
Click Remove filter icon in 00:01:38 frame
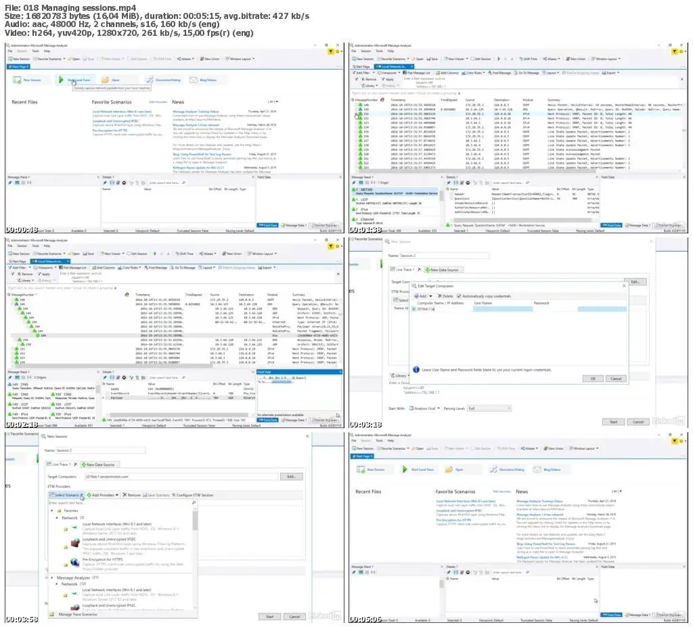pos(362,79)
